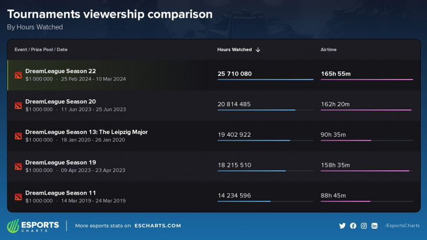The image size is (427, 240).
Task: Click the blue hours-watched bar for Season 20
Action: (256, 110)
